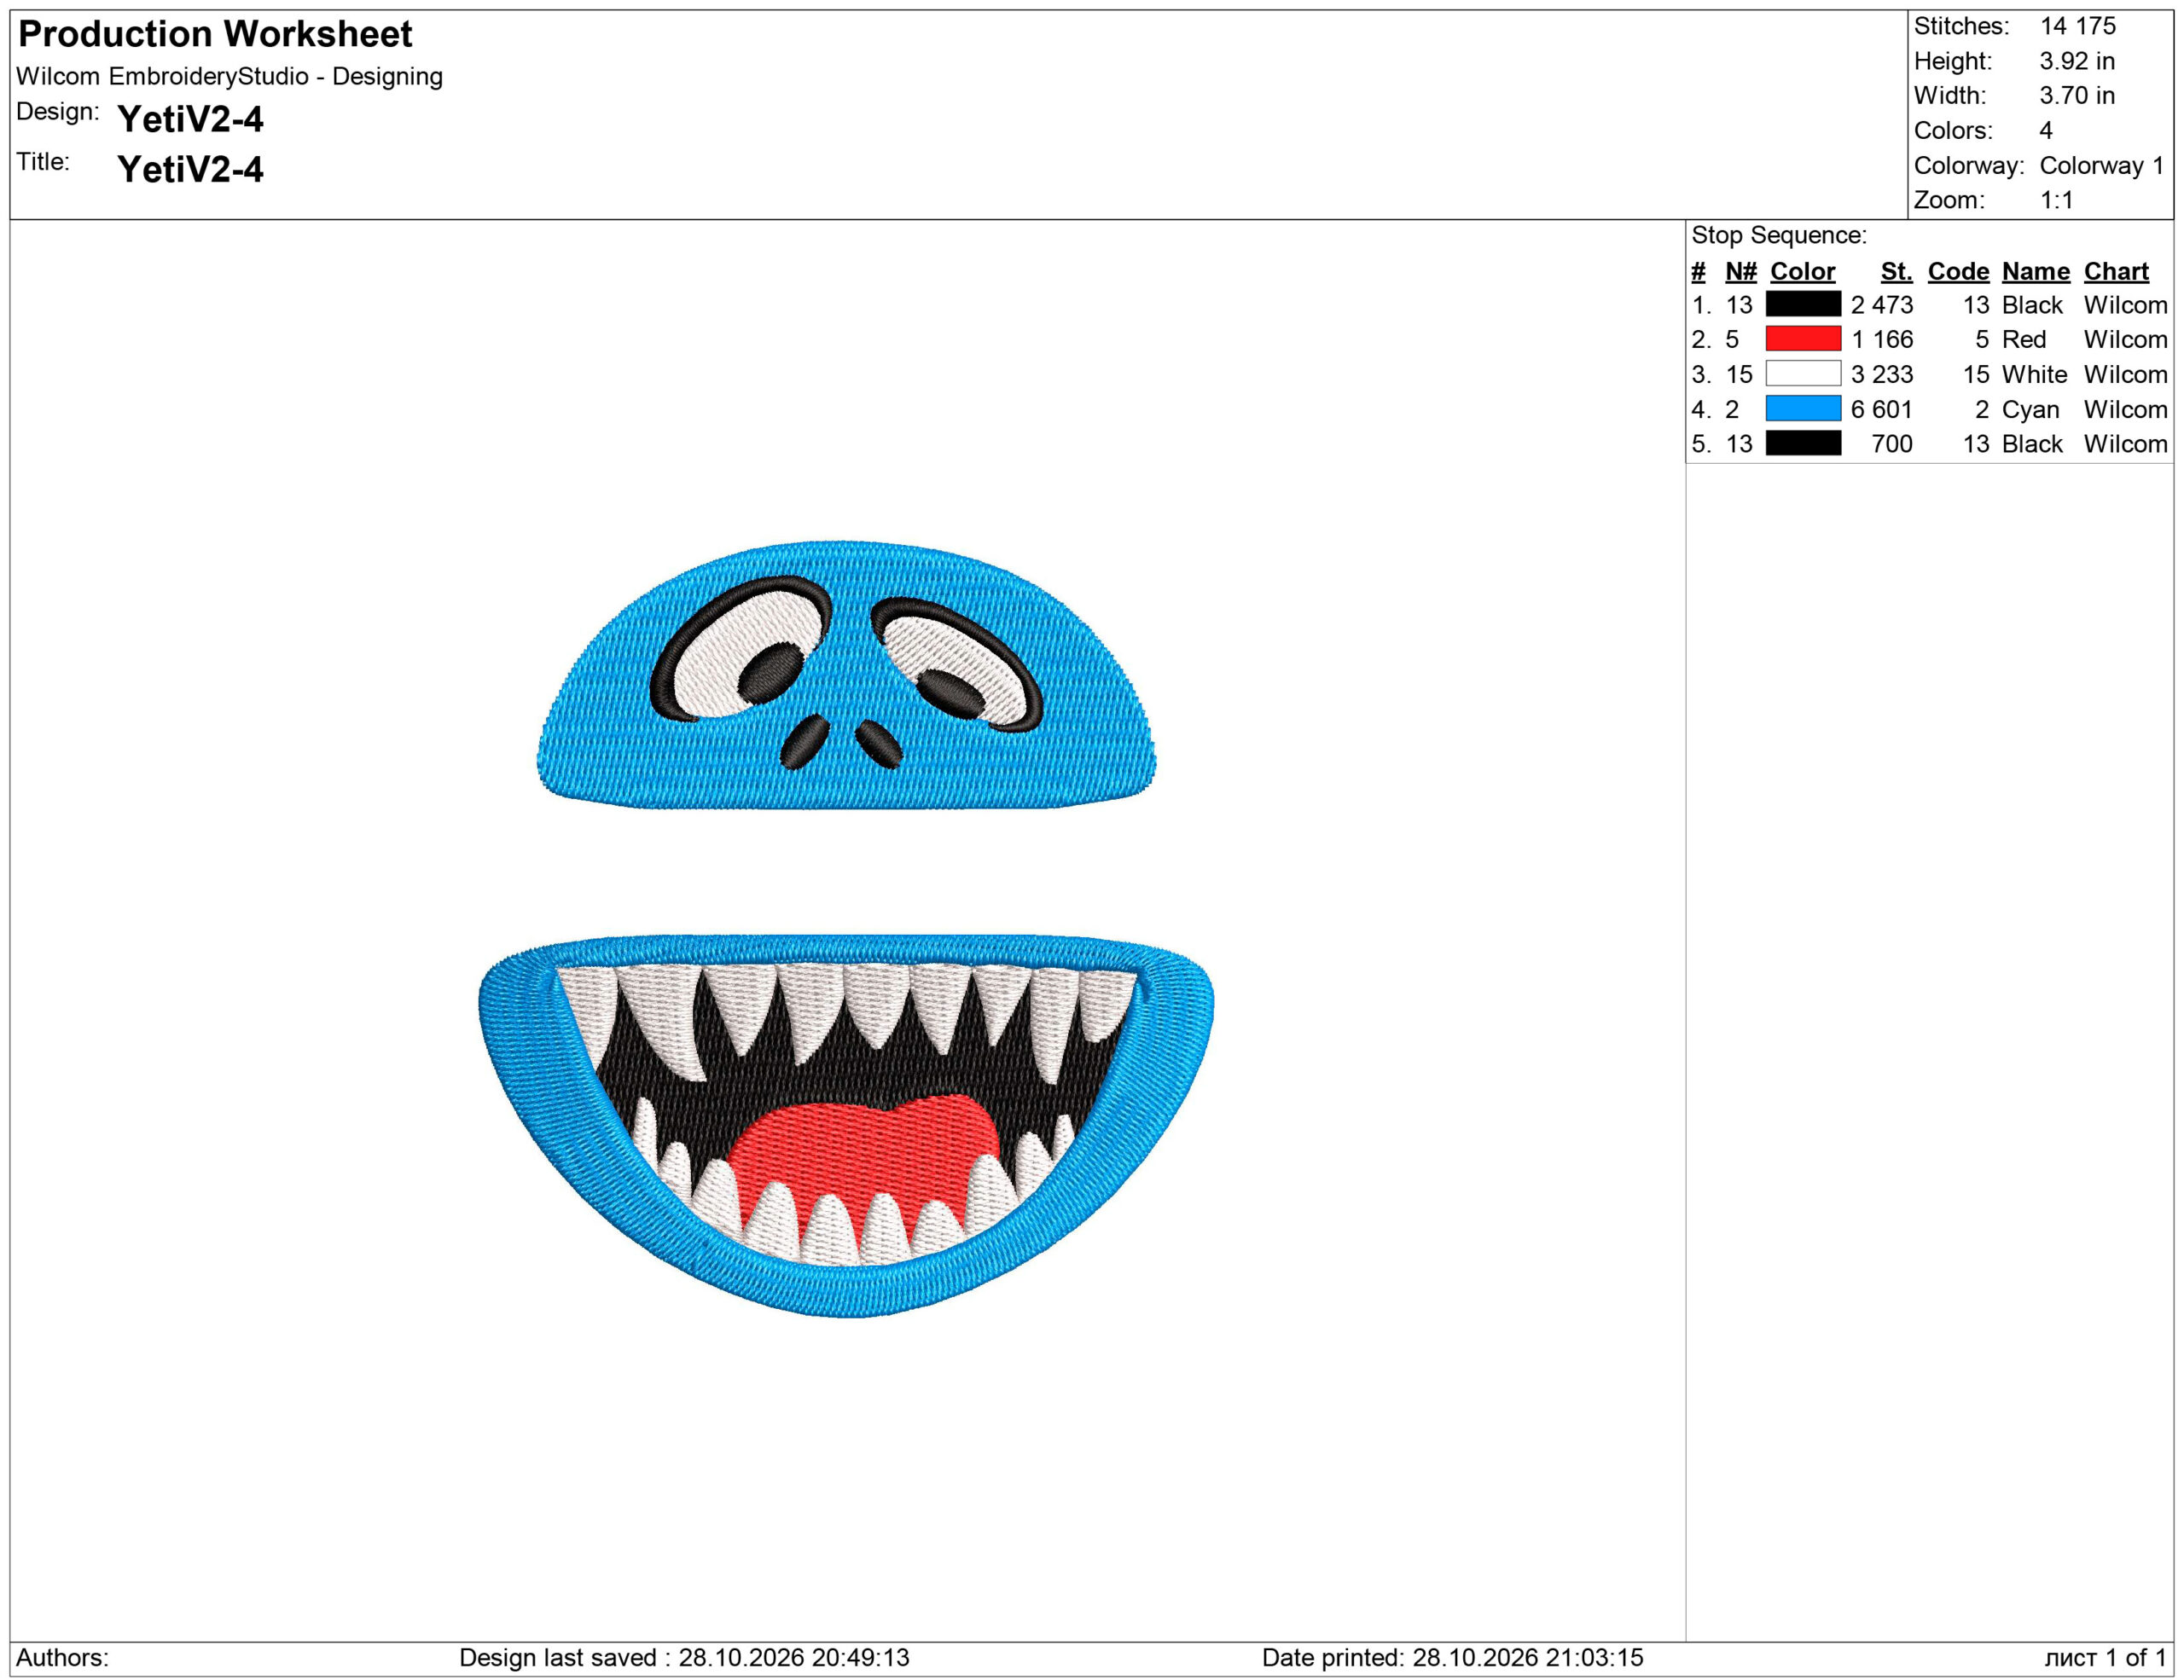
Task: Click the zoom value '1:1'
Action: pyautogui.click(x=2056, y=200)
